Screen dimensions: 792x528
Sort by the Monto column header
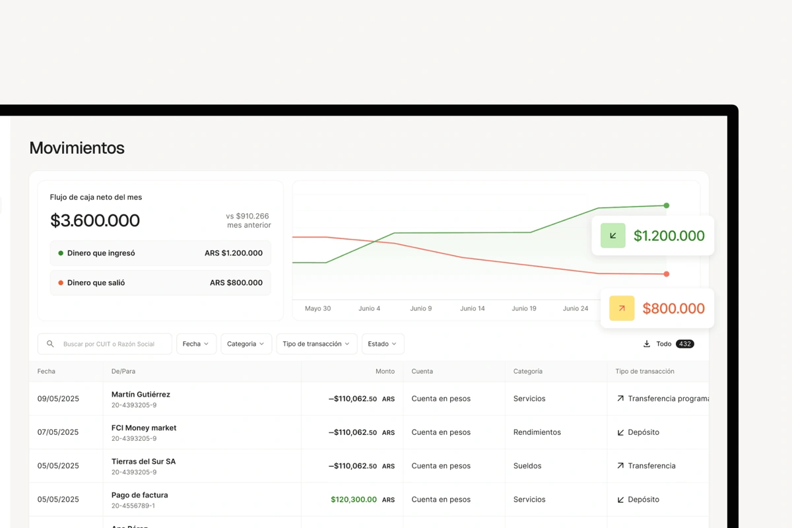385,372
